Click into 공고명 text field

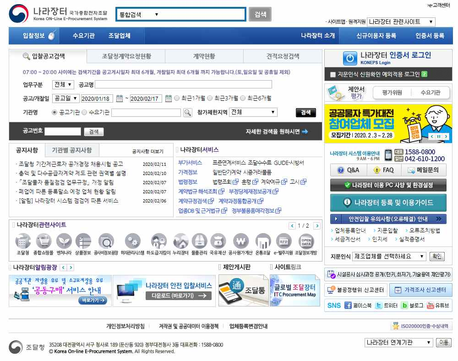[184, 85]
